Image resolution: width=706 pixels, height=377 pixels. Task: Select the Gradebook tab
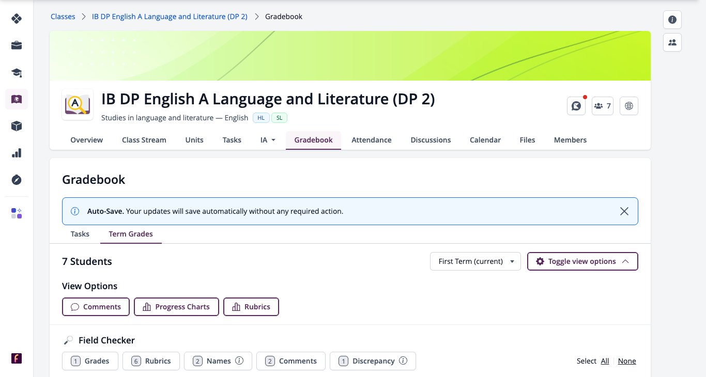click(x=313, y=140)
